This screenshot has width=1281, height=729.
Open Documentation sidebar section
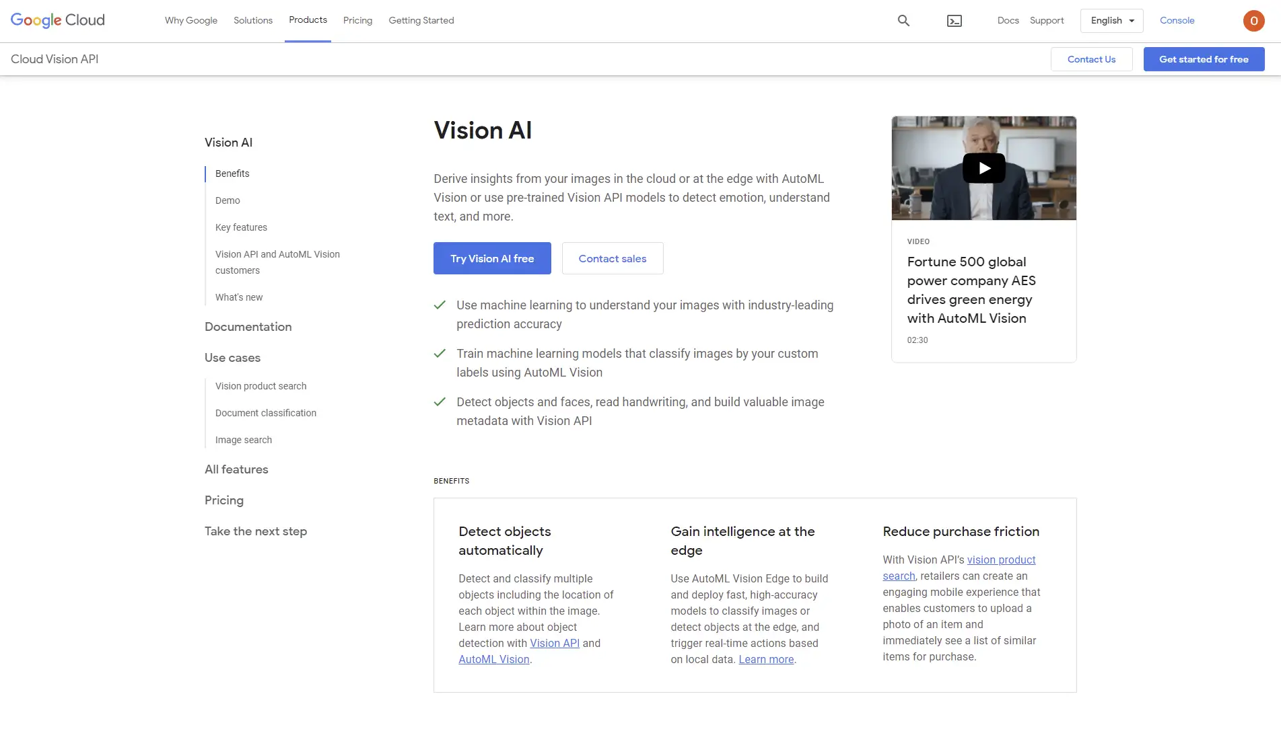pyautogui.click(x=248, y=327)
